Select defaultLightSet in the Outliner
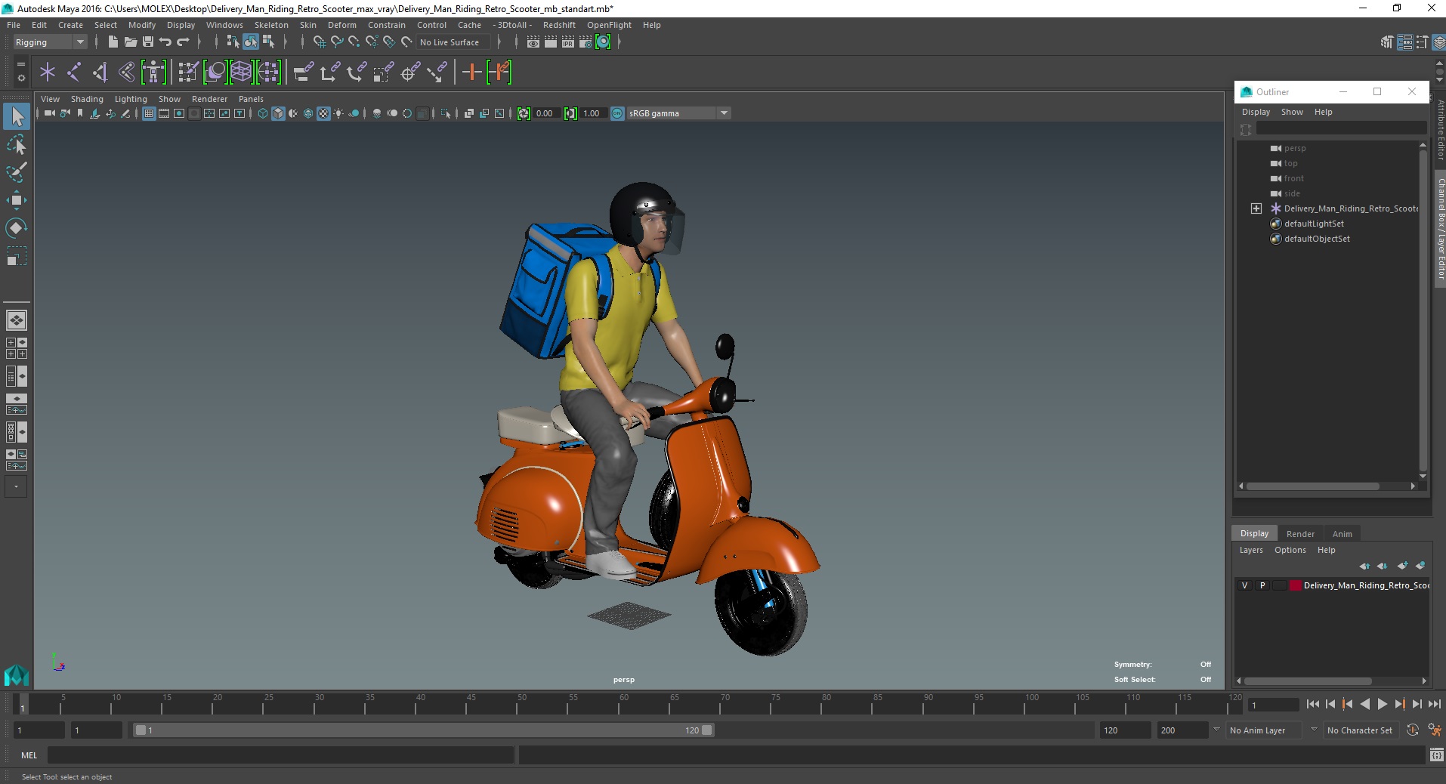 1313,224
